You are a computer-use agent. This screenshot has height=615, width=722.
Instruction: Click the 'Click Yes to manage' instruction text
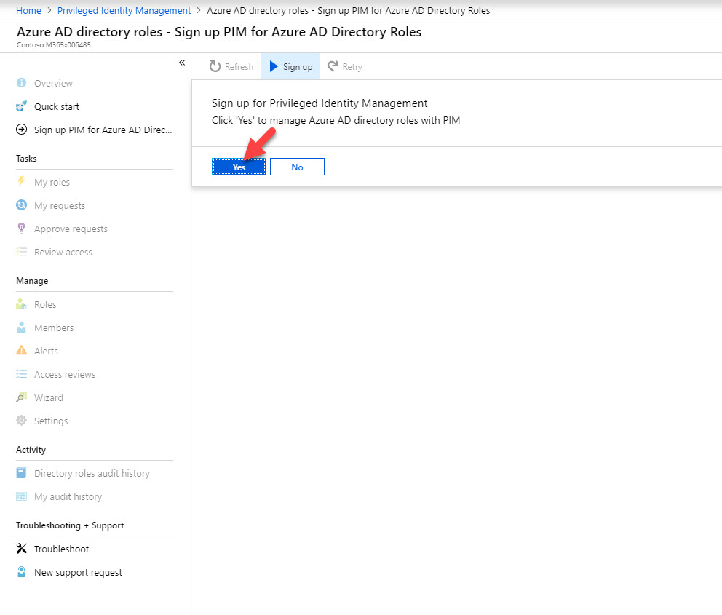pos(336,120)
